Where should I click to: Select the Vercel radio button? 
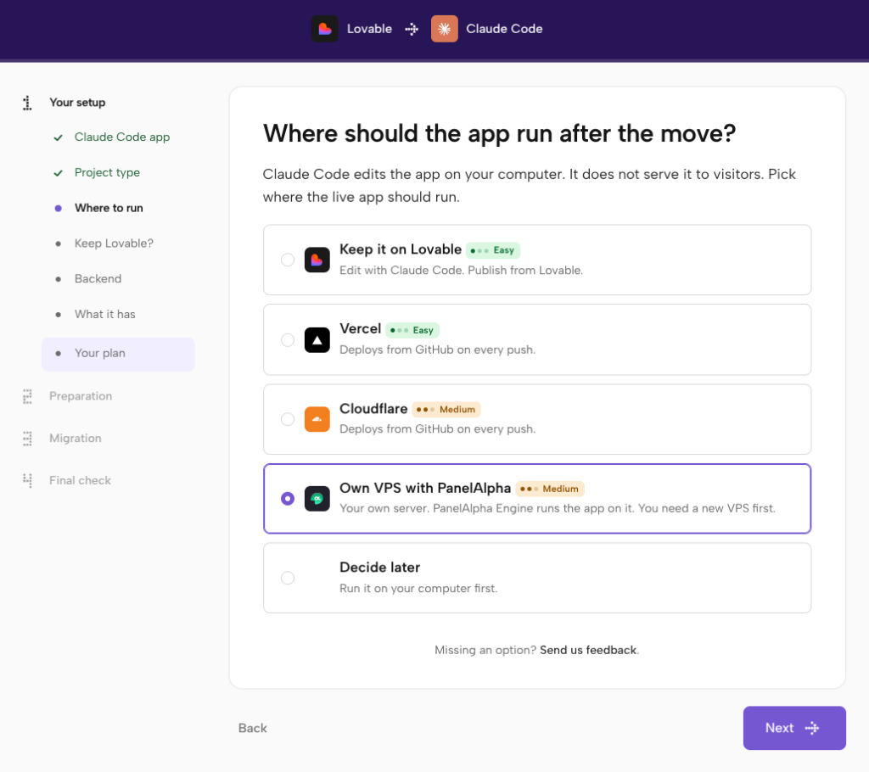288,339
